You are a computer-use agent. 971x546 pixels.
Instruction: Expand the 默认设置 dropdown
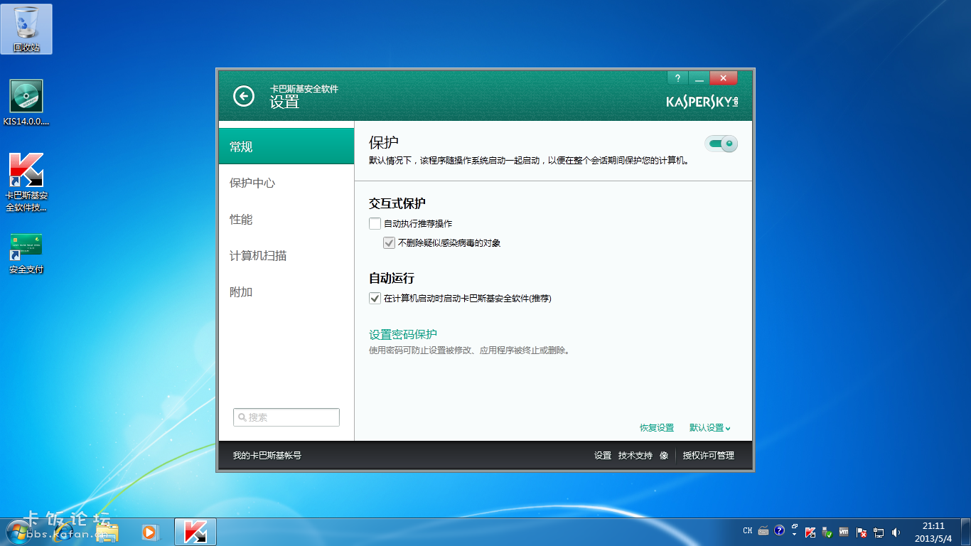pos(710,428)
